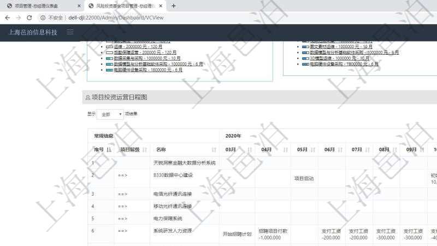437x246 pixels.
Task: Sort by the 09月 column sort icon
Action: [x=422, y=150]
